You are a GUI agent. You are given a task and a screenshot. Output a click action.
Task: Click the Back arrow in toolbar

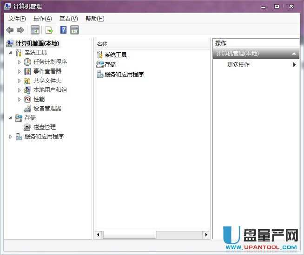pyautogui.click(x=9, y=30)
